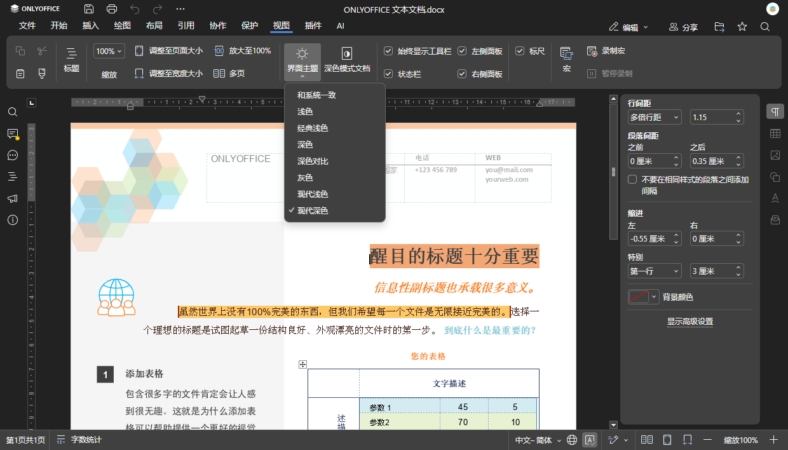
Task: Click the zoom out minus button
Action: (x=708, y=440)
